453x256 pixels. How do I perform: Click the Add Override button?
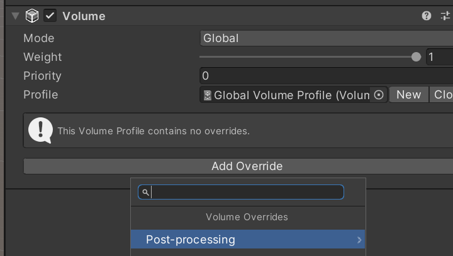[x=238, y=166]
